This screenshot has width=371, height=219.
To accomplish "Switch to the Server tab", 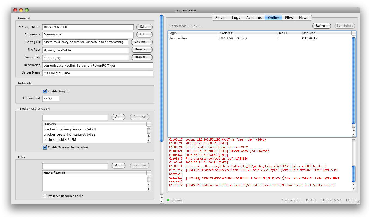I will 220,17.
